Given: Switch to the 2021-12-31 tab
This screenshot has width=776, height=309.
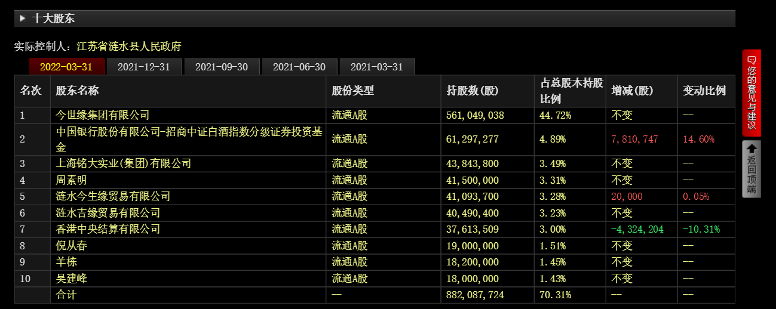Looking at the screenshot, I should [x=143, y=67].
